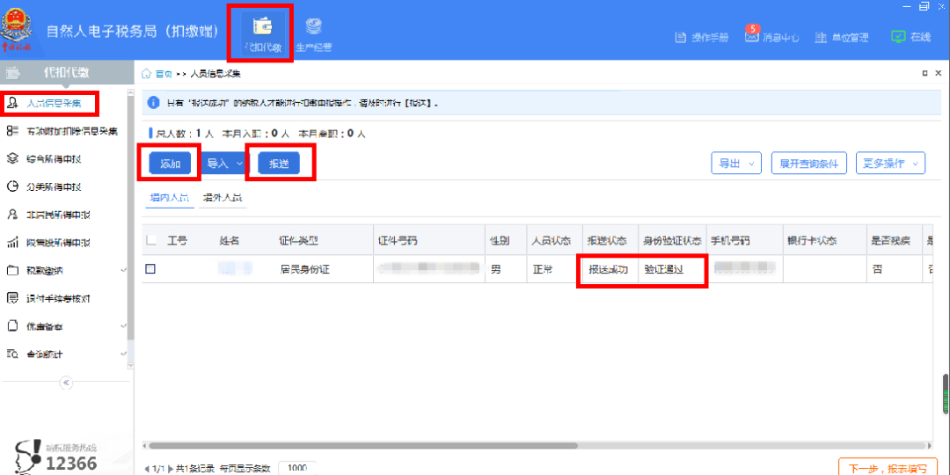
Task: Open 消息中心 with 5 unread messages
Action: 772,37
